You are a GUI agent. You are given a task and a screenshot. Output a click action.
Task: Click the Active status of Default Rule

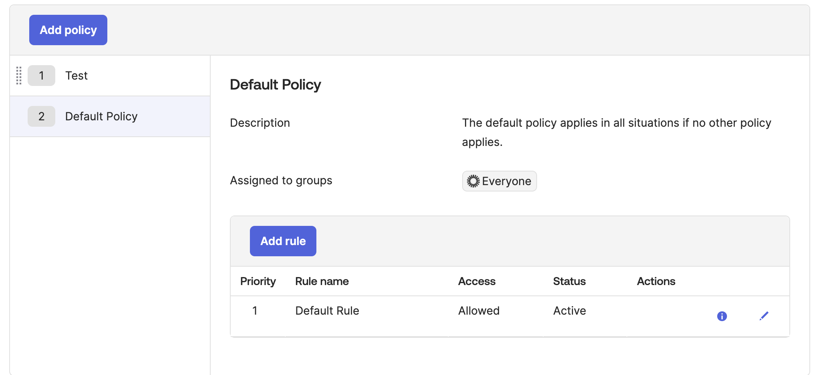click(x=569, y=311)
